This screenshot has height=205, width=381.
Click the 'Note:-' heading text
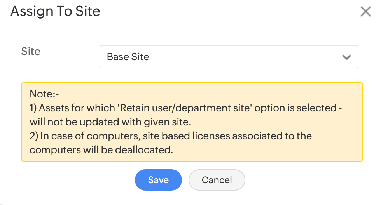pyautogui.click(x=44, y=94)
